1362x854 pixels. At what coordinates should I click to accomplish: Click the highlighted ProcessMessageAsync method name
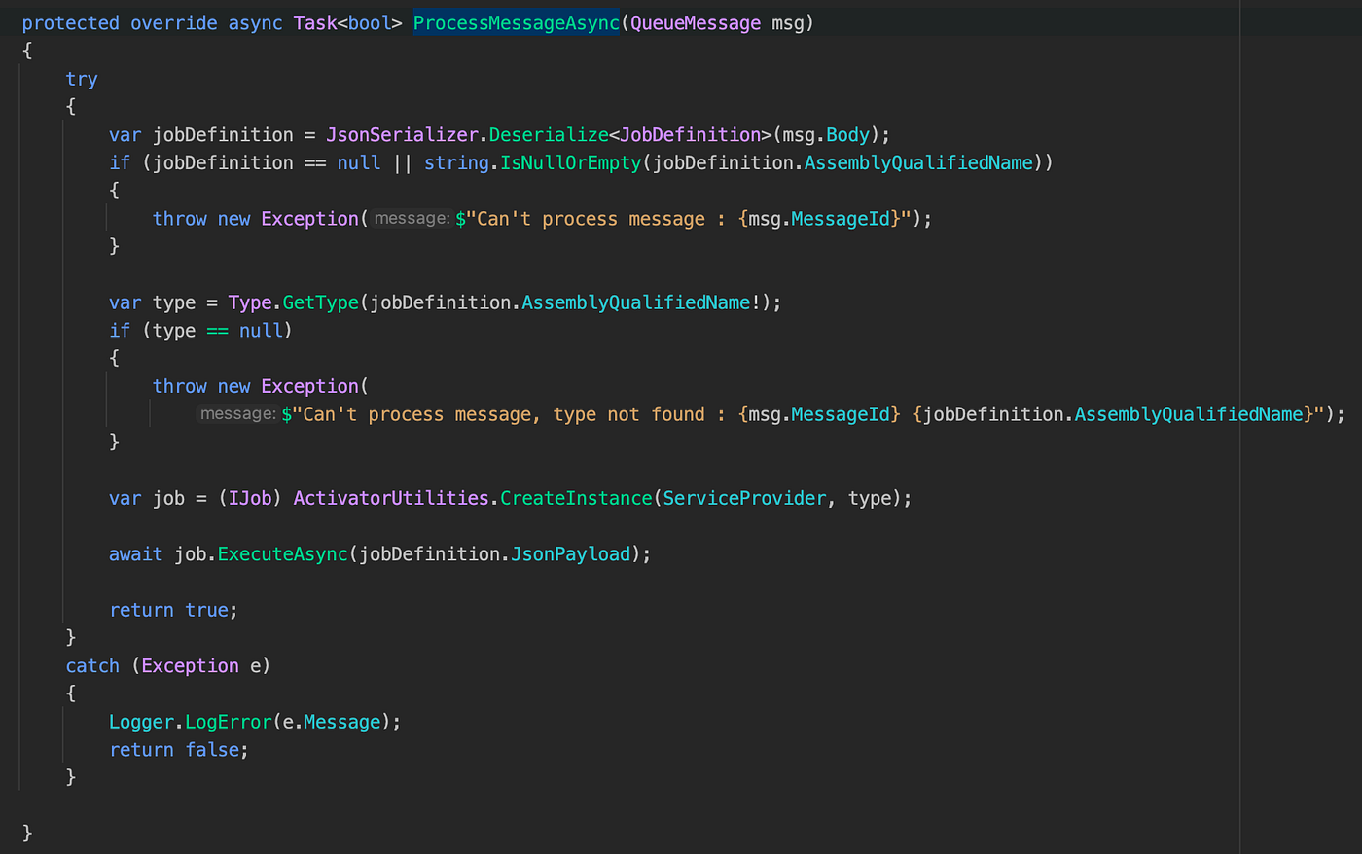516,22
